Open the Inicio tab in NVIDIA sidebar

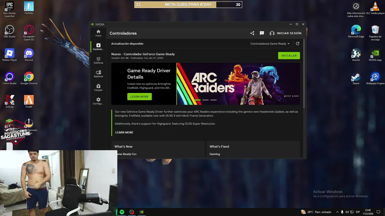tap(98, 33)
